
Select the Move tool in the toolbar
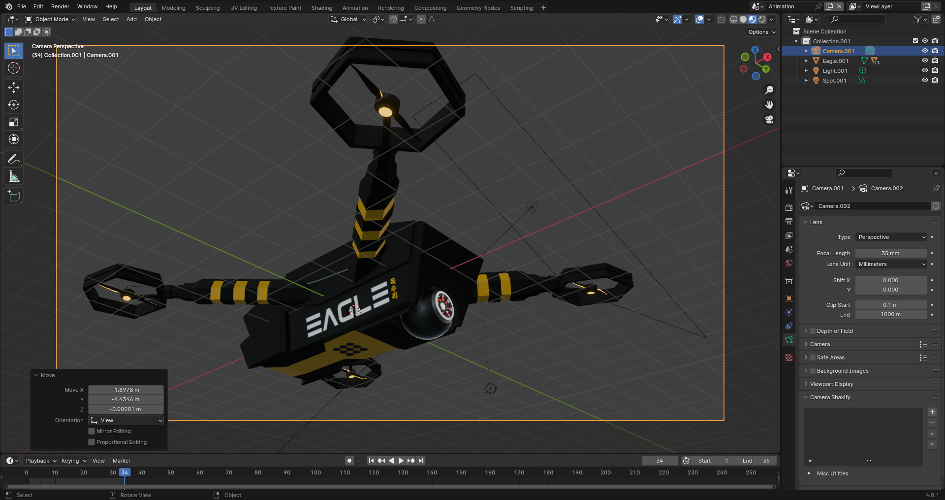[x=14, y=88]
